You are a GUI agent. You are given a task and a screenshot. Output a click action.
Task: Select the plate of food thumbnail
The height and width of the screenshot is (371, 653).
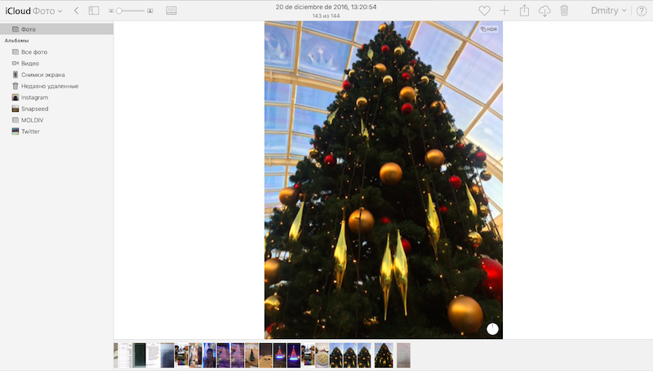[x=322, y=355]
